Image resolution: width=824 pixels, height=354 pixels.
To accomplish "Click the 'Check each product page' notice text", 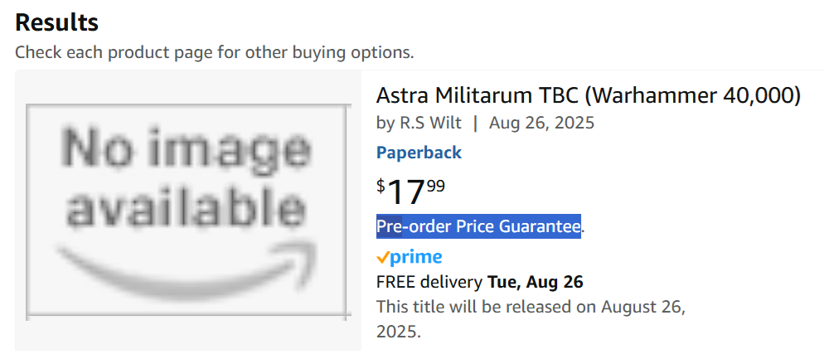I will click(214, 53).
